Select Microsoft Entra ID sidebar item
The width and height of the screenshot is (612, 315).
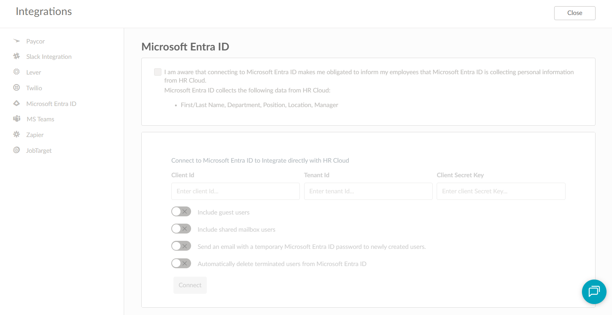[51, 104]
